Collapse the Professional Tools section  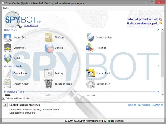[158, 92]
